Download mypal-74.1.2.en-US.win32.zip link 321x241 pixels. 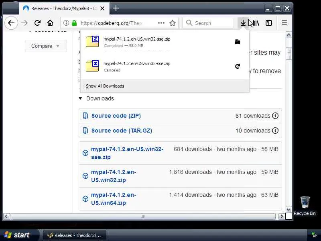pos(114,176)
